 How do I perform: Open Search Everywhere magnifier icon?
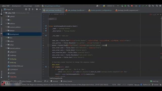pyautogui.click(x=157, y=6)
